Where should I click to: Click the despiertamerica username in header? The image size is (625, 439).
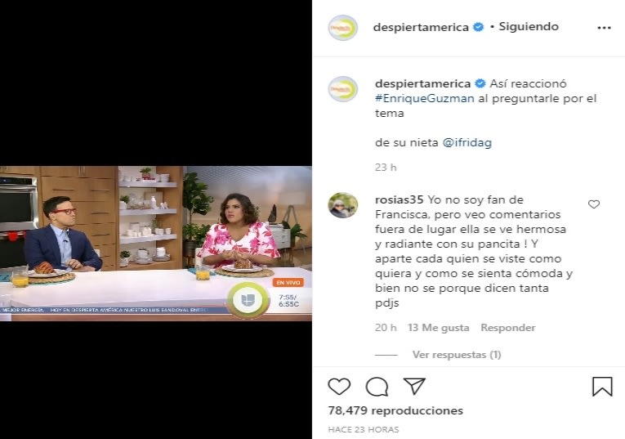421,27
